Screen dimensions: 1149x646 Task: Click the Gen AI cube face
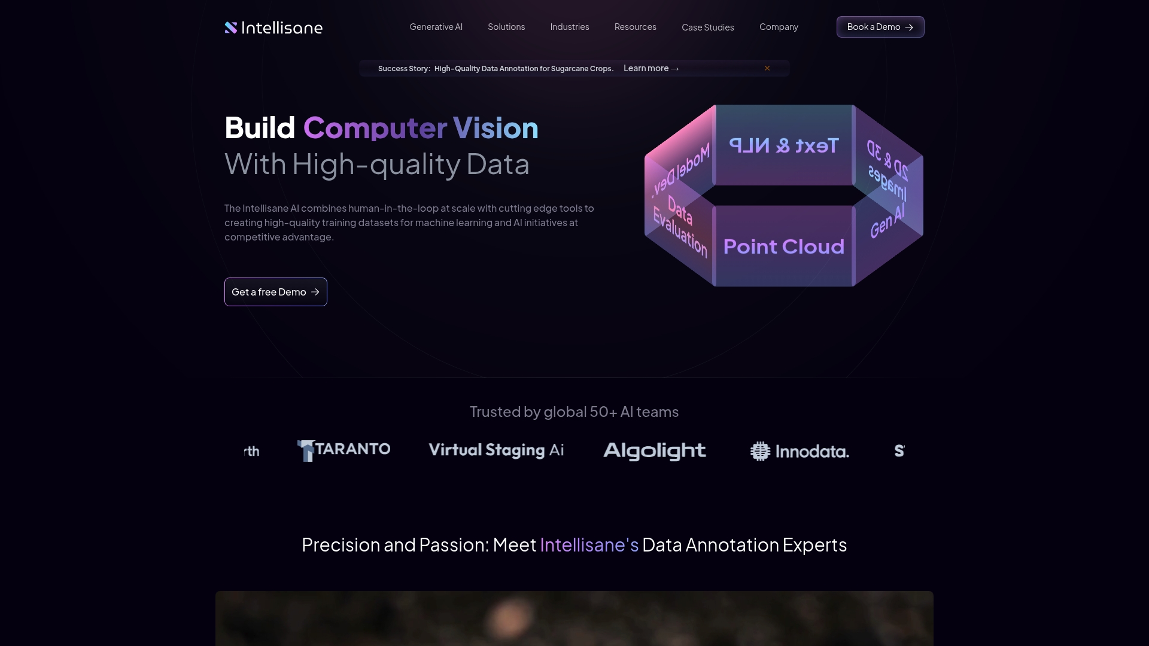pyautogui.click(x=888, y=221)
